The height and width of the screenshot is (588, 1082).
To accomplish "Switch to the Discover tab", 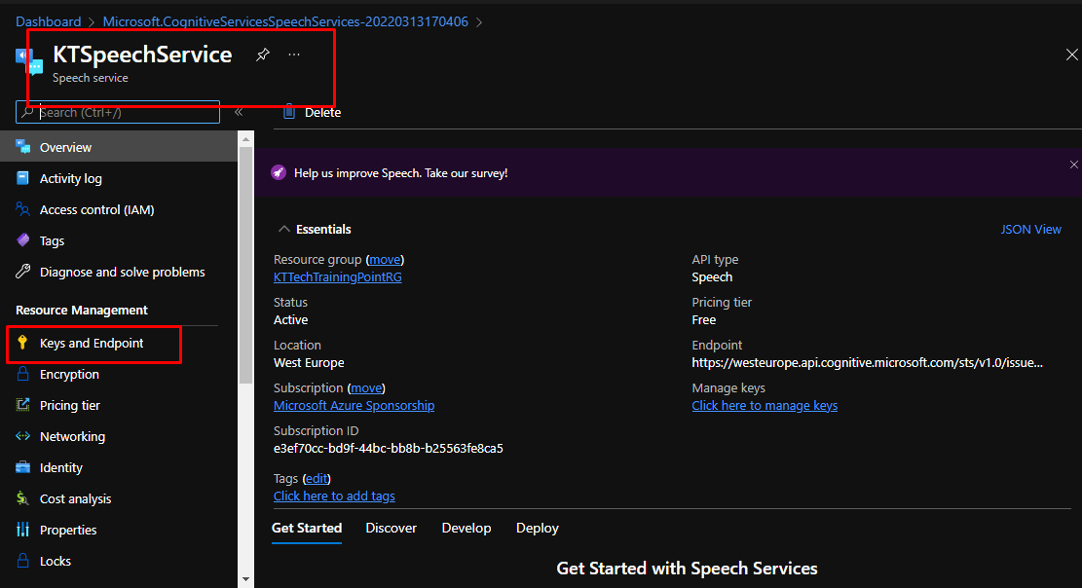I will 391,529.
